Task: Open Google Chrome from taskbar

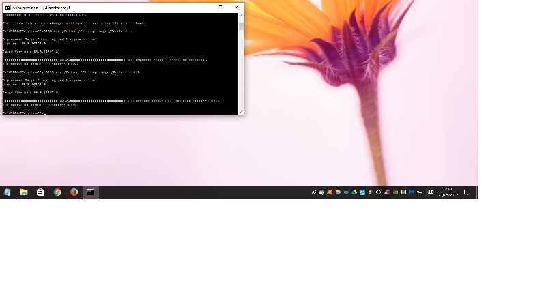Action: (57, 192)
